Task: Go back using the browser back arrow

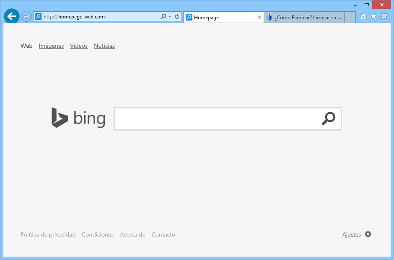Action: [x=12, y=16]
